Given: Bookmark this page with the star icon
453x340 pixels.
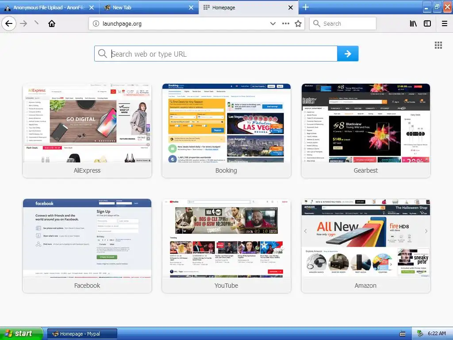Looking at the screenshot, I should [298, 24].
